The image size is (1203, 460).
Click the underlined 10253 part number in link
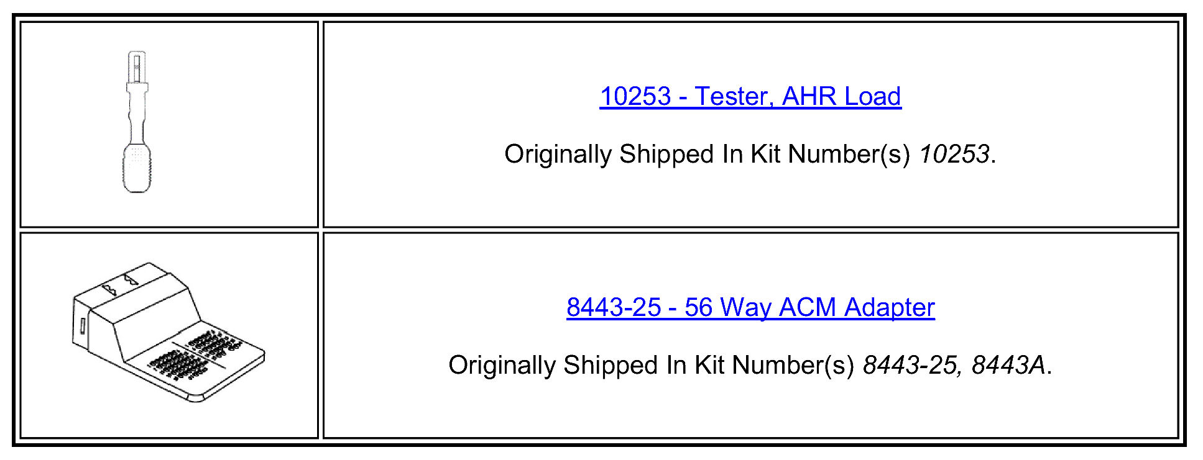pos(635,96)
